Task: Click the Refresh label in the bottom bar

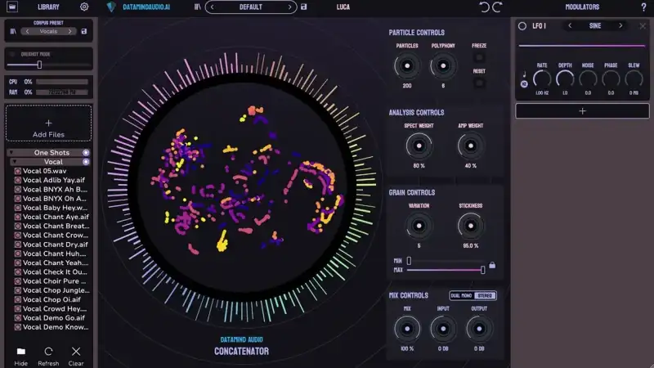Action: coord(48,363)
